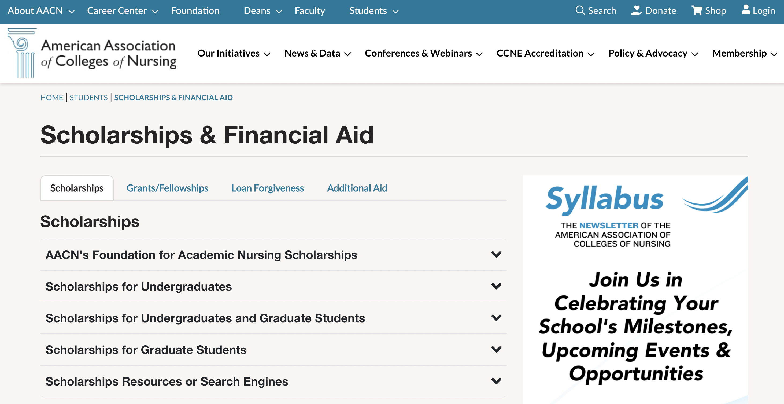Image resolution: width=784 pixels, height=404 pixels.
Task: Open the site Search
Action: [x=596, y=10]
